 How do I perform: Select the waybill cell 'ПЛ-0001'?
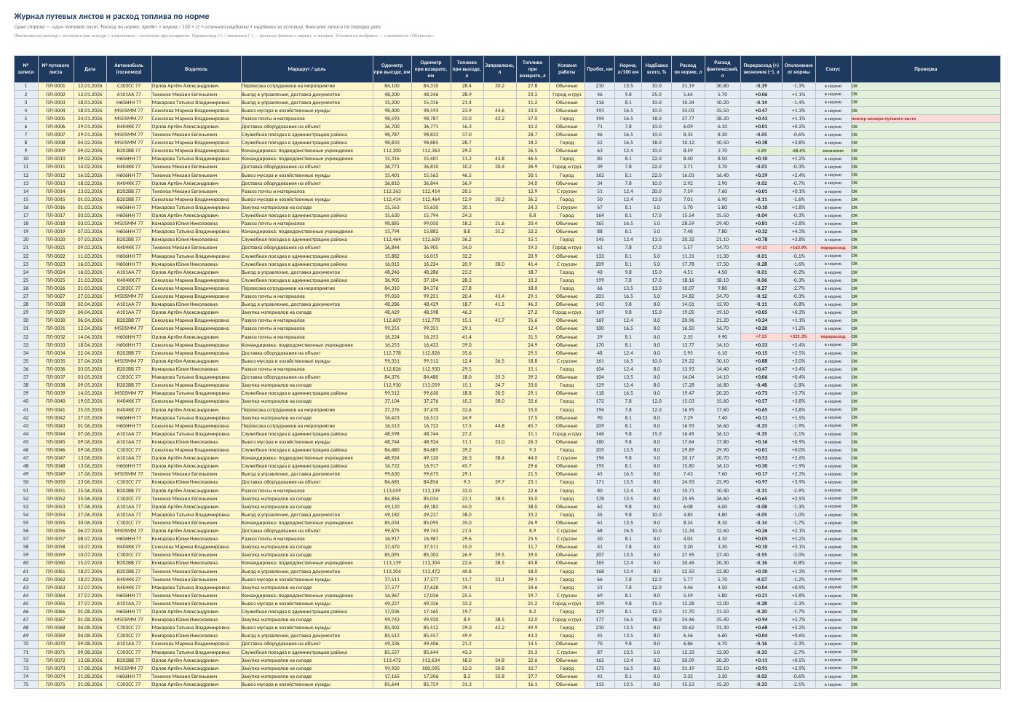point(56,86)
